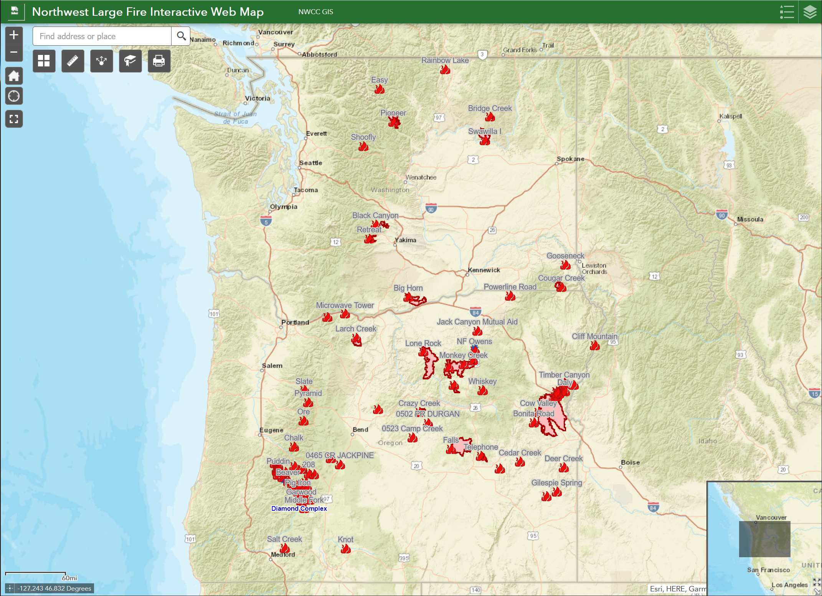This screenshot has height=596, width=822.
Task: Open the legend panel in header
Action: point(787,12)
